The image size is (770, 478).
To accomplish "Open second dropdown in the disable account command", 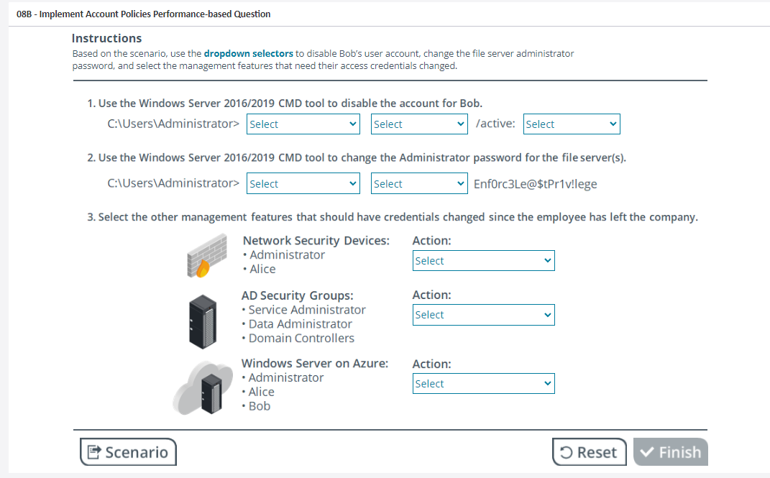I will click(x=420, y=124).
